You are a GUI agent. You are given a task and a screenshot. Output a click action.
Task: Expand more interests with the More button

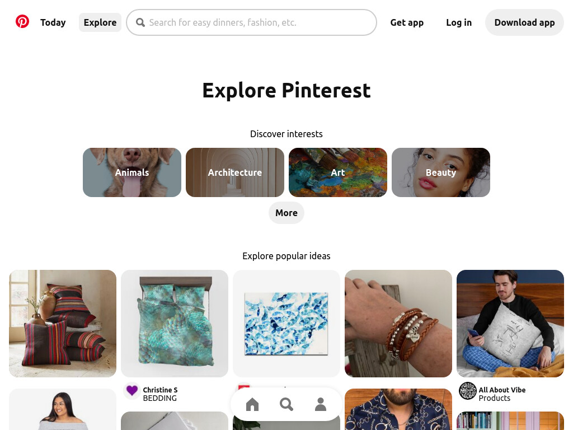[x=286, y=213]
